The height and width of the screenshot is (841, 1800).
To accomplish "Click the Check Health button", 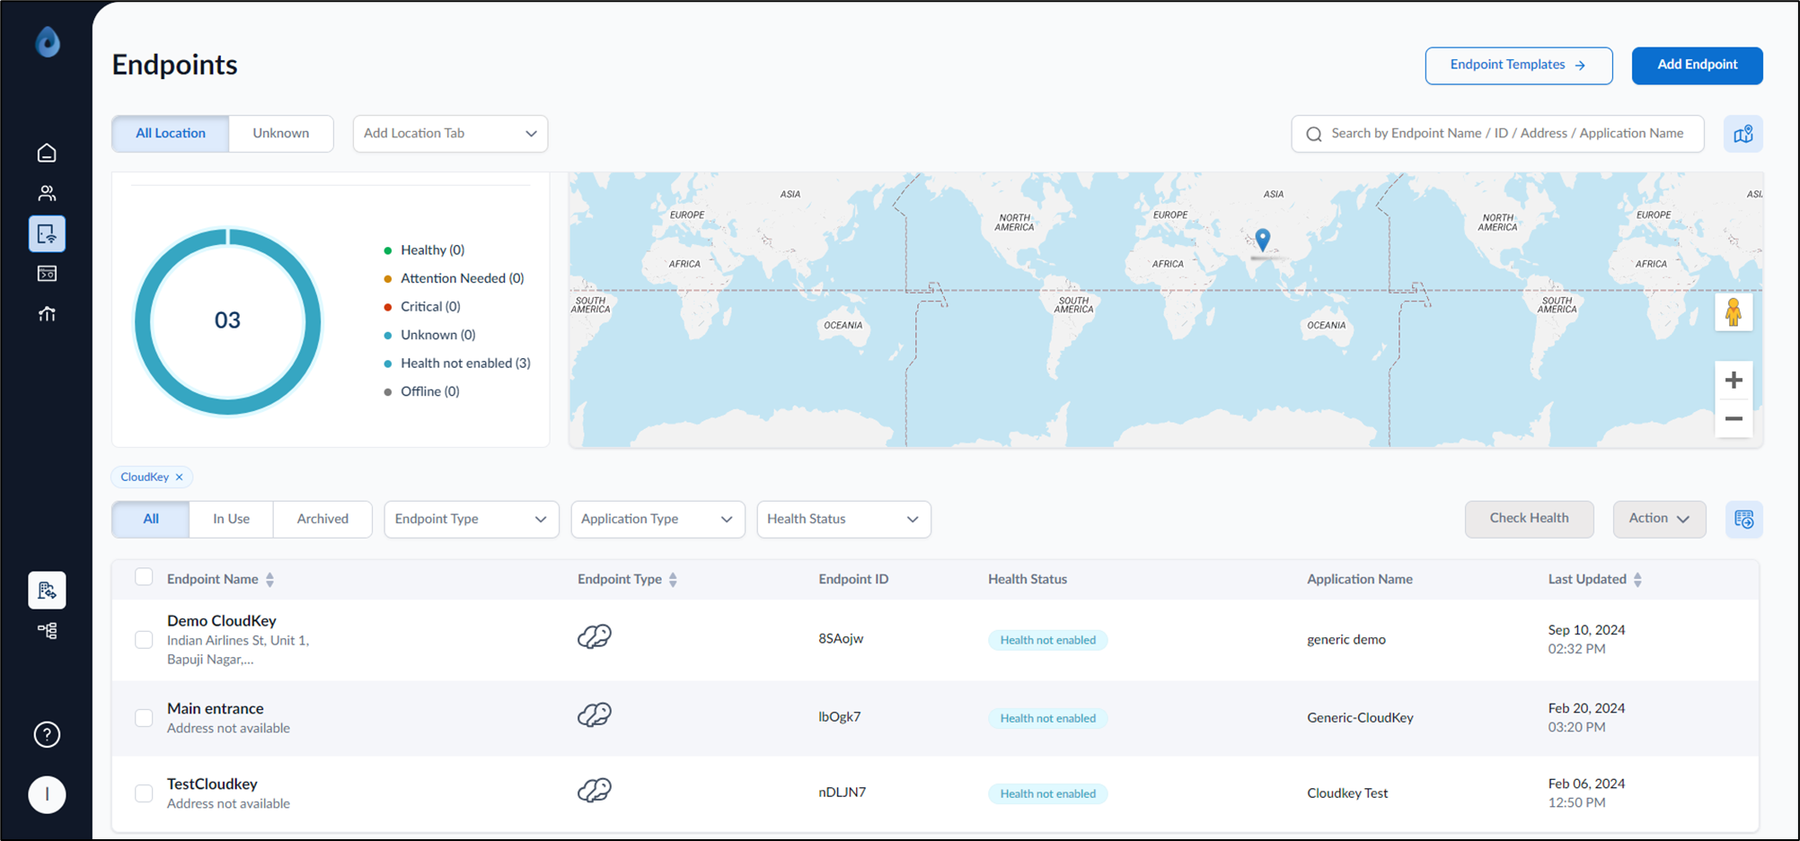I will [1529, 519].
